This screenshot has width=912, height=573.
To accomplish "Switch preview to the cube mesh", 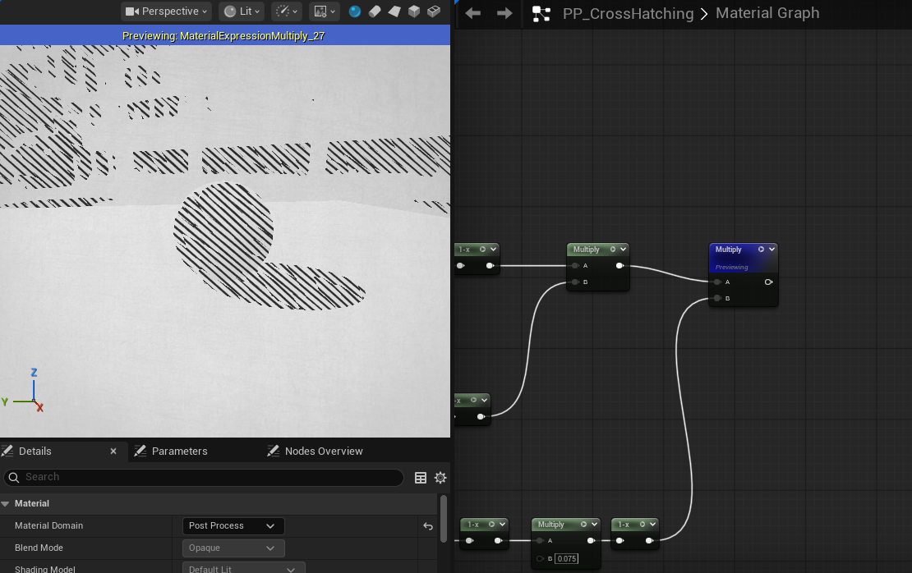I will 414,11.
